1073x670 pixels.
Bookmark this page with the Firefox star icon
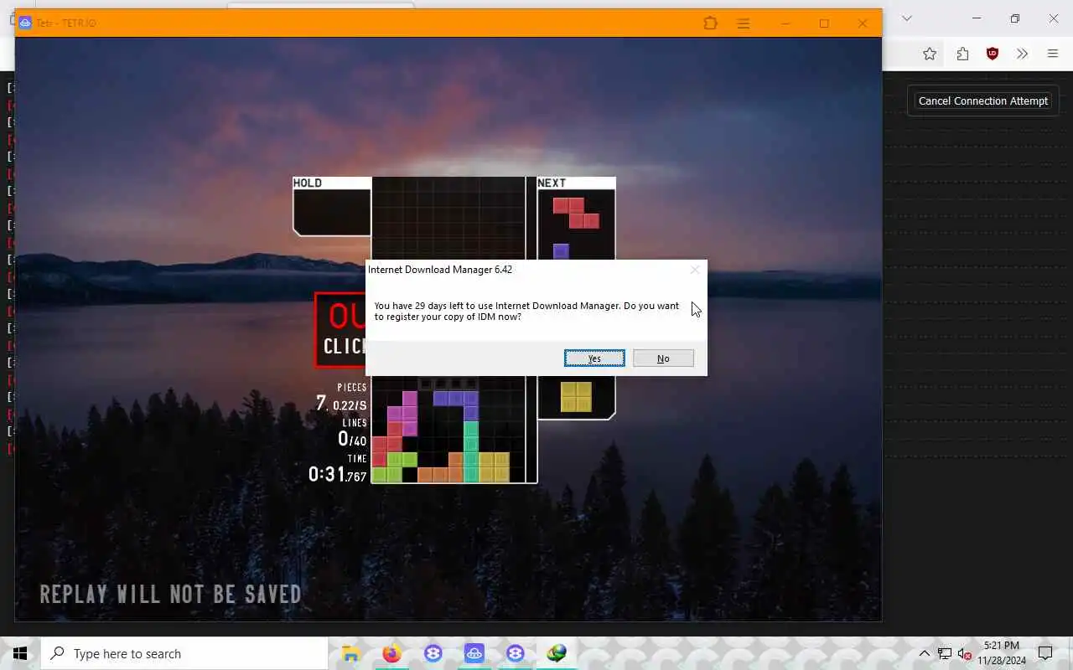pyautogui.click(x=930, y=54)
